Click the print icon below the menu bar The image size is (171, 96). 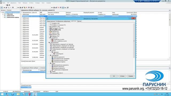pyautogui.click(x=9, y=5)
